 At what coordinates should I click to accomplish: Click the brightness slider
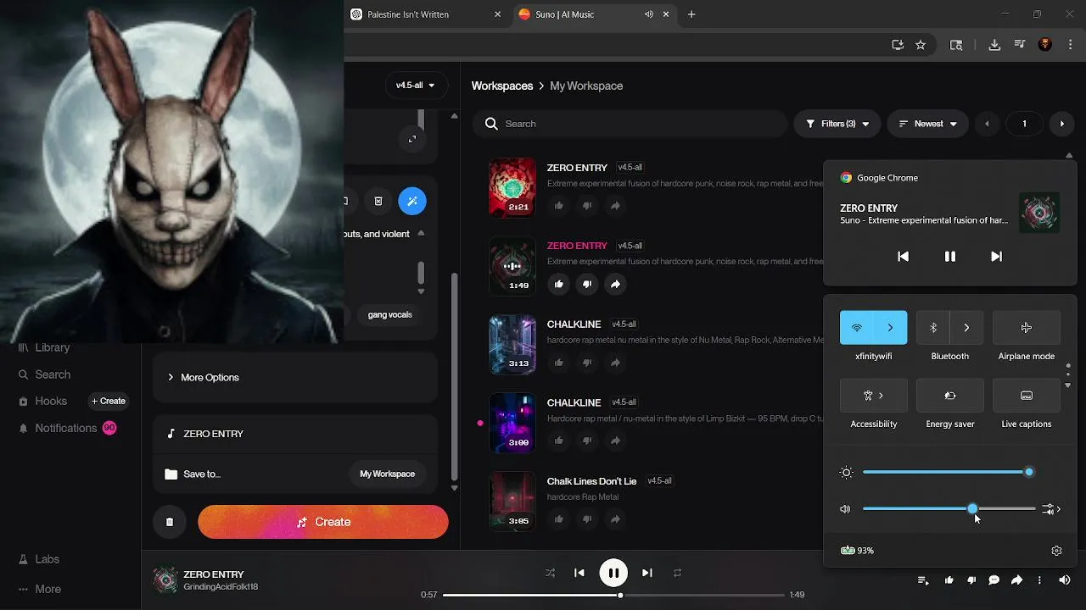[x=949, y=472]
